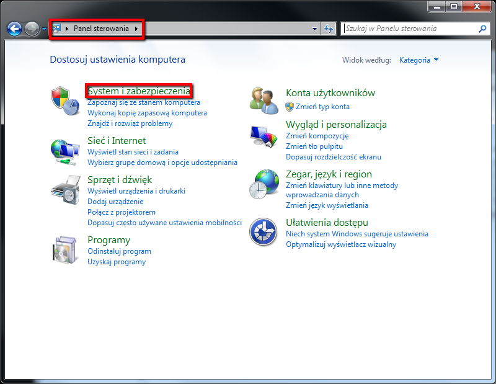Open Zapoznaj się ze stanem komputera
The image size is (496, 384).
click(144, 102)
